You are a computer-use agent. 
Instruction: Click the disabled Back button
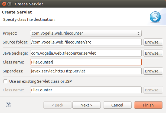pyautogui.click(x=57, y=105)
